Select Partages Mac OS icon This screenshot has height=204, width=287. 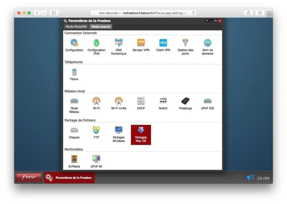pyautogui.click(x=141, y=135)
